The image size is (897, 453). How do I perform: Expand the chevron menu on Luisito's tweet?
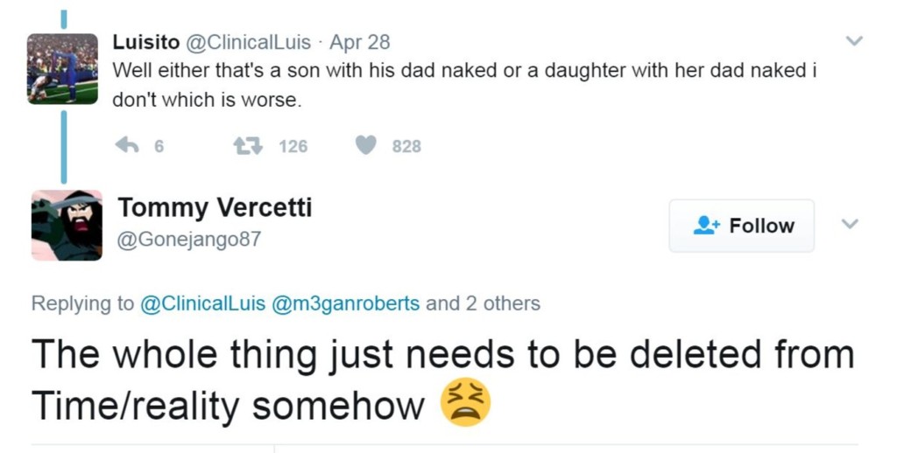[x=853, y=41]
